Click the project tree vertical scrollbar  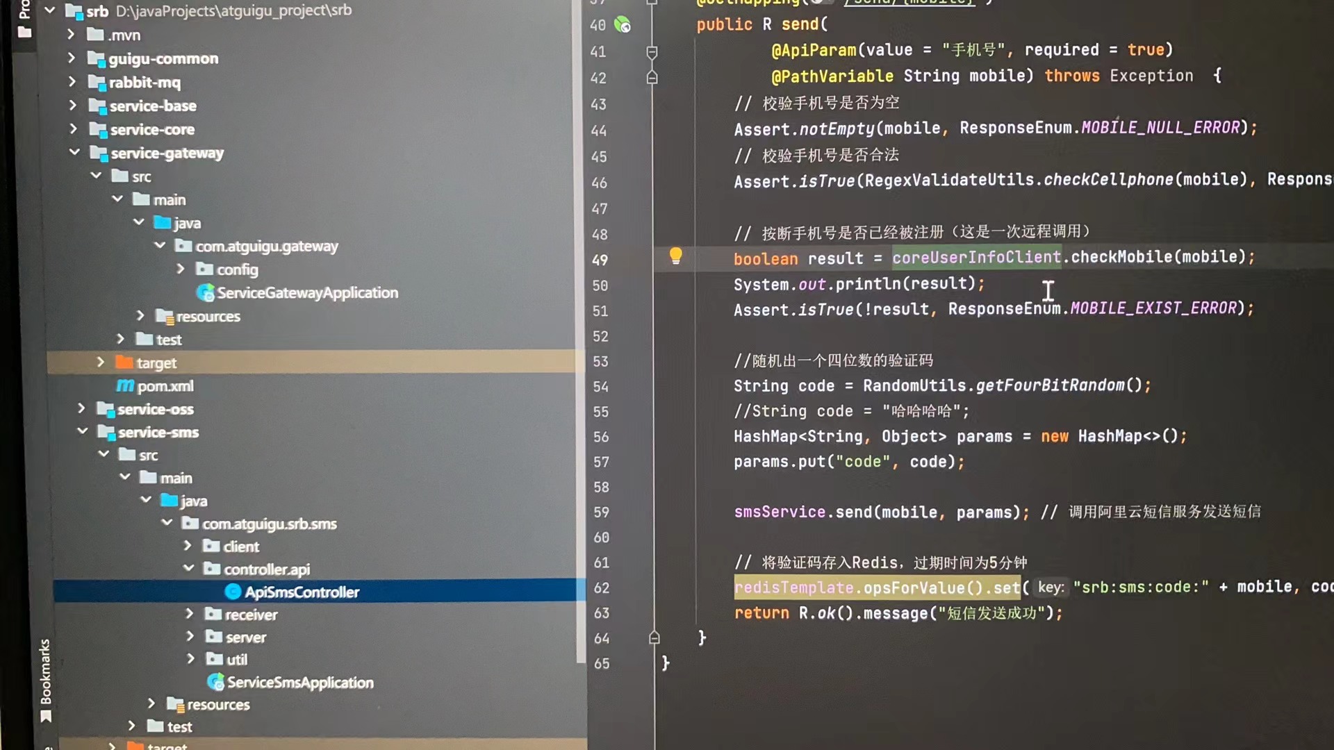[x=581, y=332]
